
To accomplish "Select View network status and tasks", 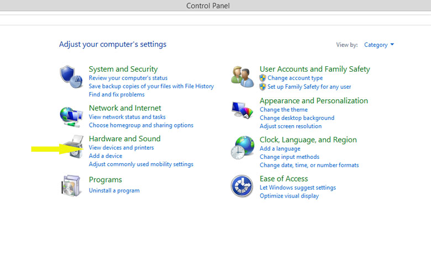I will point(127,117).
